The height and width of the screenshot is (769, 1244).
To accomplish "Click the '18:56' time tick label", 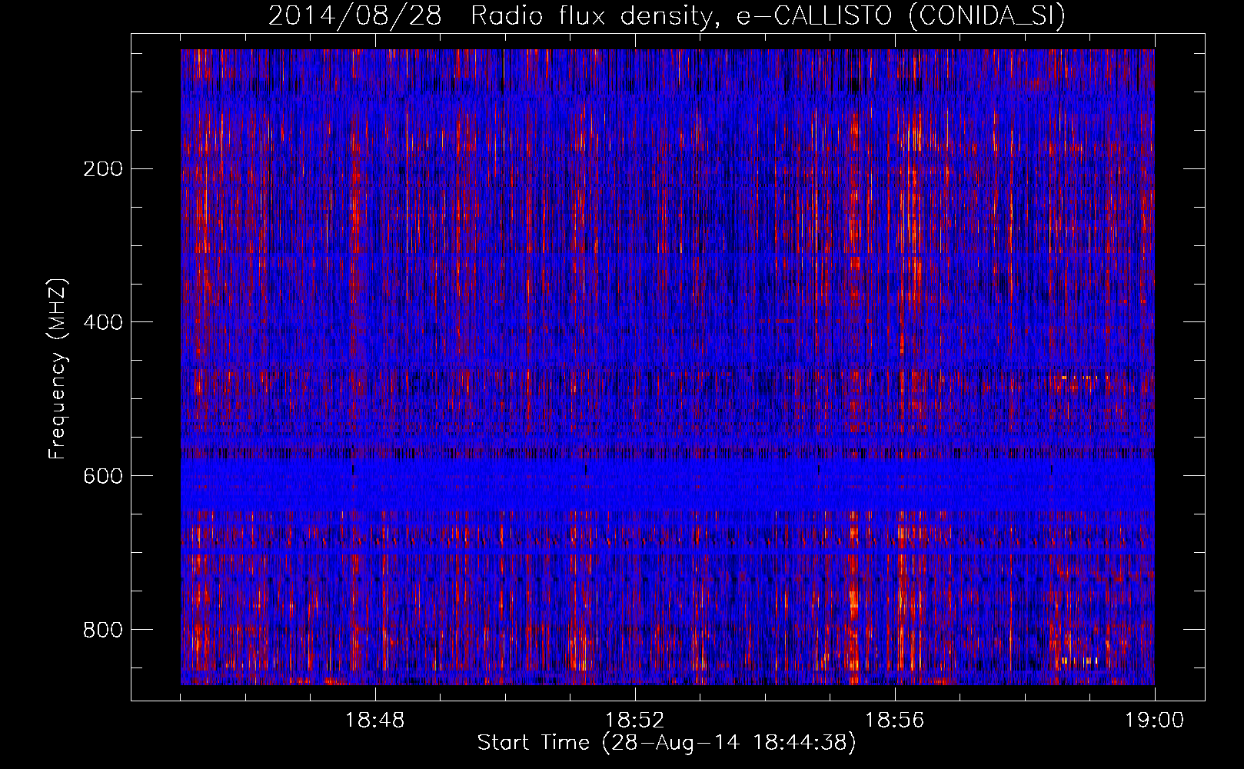I will coord(895,721).
